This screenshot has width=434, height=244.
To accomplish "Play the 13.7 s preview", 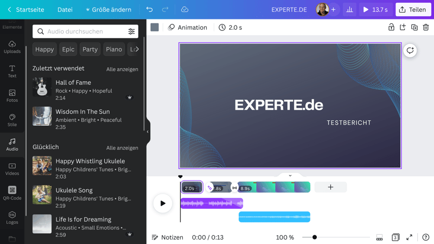I will tap(375, 9).
